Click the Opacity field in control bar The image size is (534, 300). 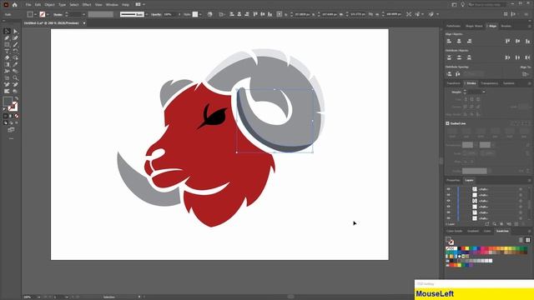pos(170,14)
